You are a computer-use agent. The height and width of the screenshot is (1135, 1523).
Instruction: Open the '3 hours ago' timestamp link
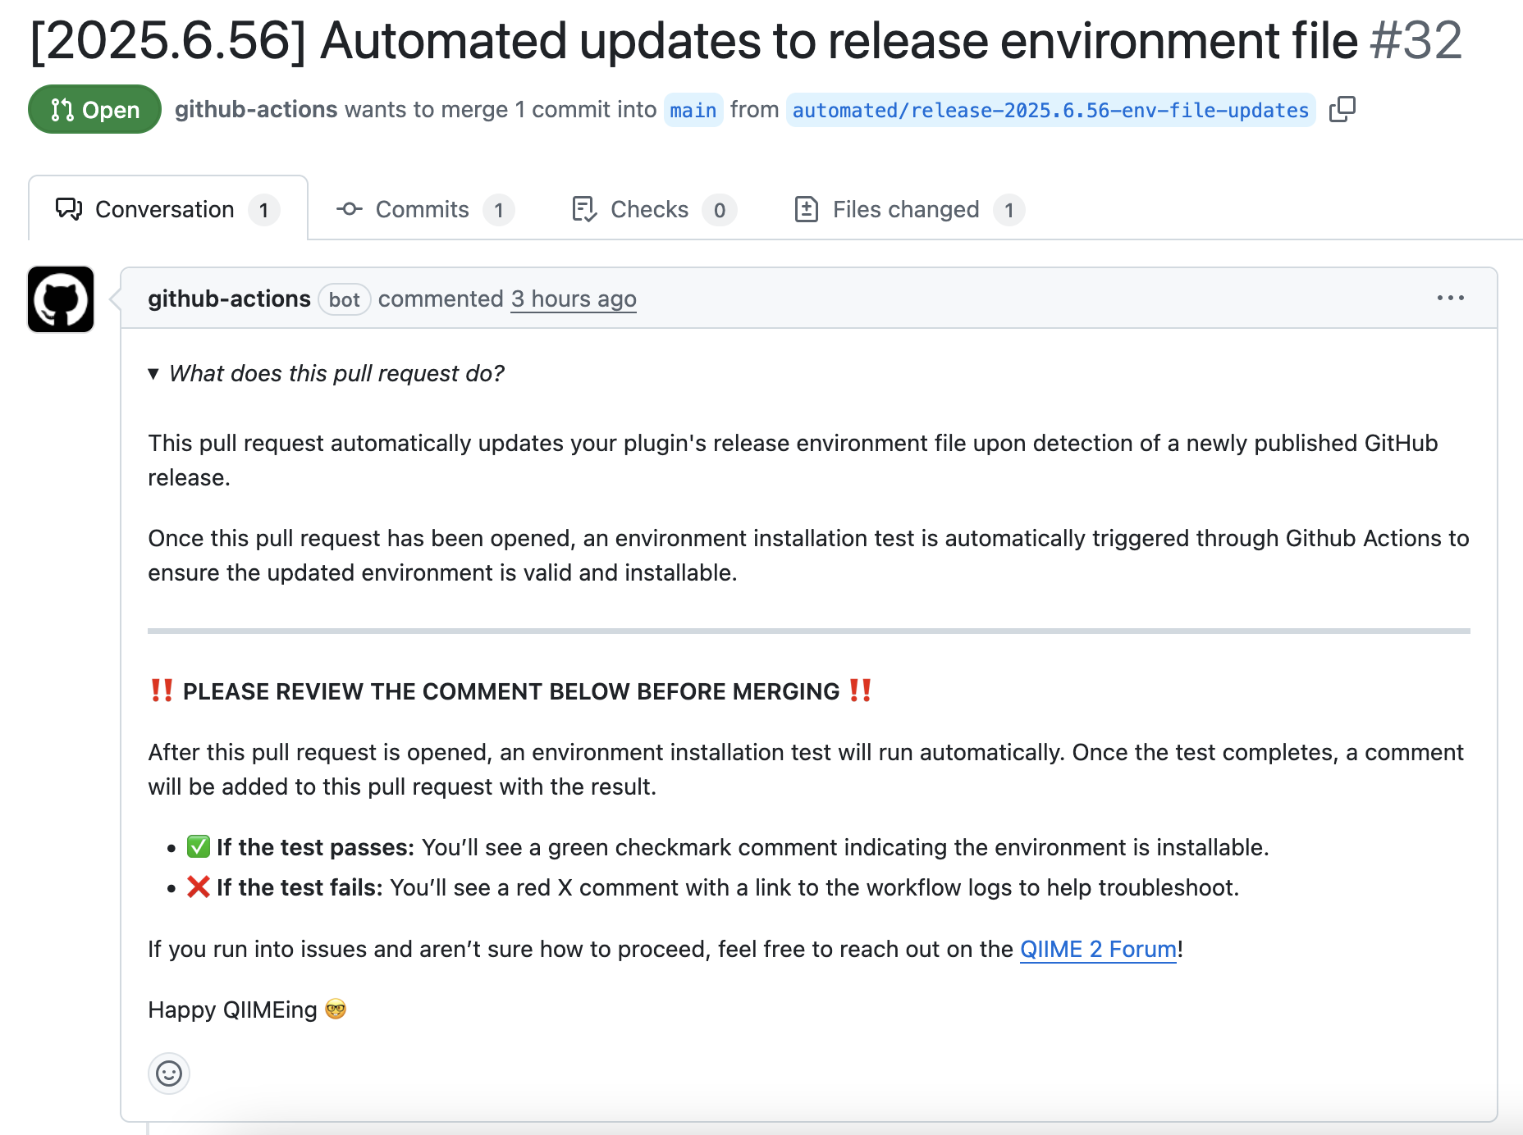click(x=574, y=299)
